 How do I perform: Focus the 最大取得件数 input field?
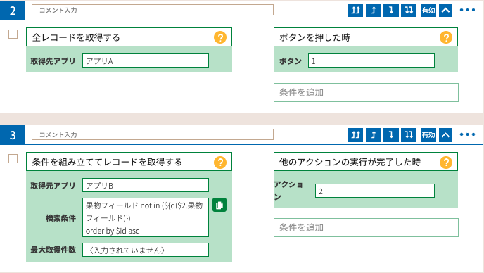pos(146,250)
